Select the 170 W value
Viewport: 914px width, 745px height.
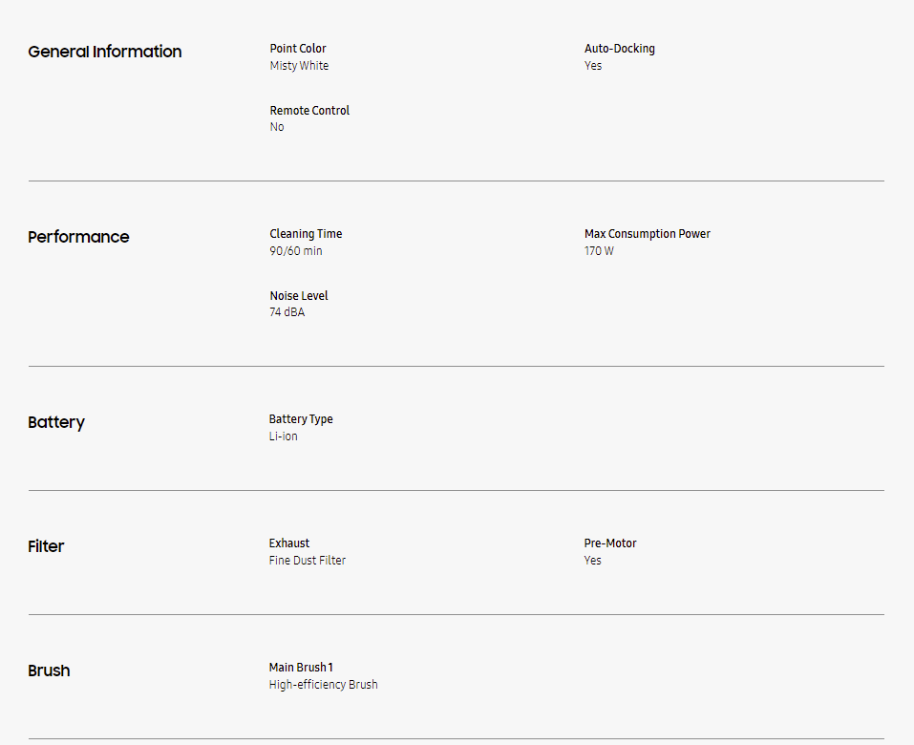tap(599, 251)
